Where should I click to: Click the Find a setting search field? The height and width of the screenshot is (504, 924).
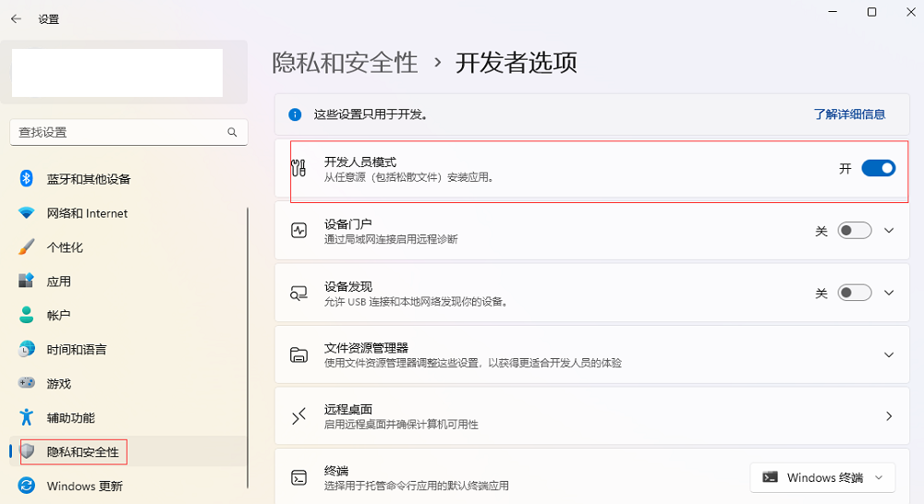point(128,133)
